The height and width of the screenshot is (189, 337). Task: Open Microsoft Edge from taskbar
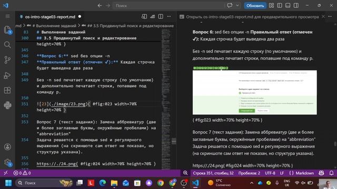click(x=103, y=183)
